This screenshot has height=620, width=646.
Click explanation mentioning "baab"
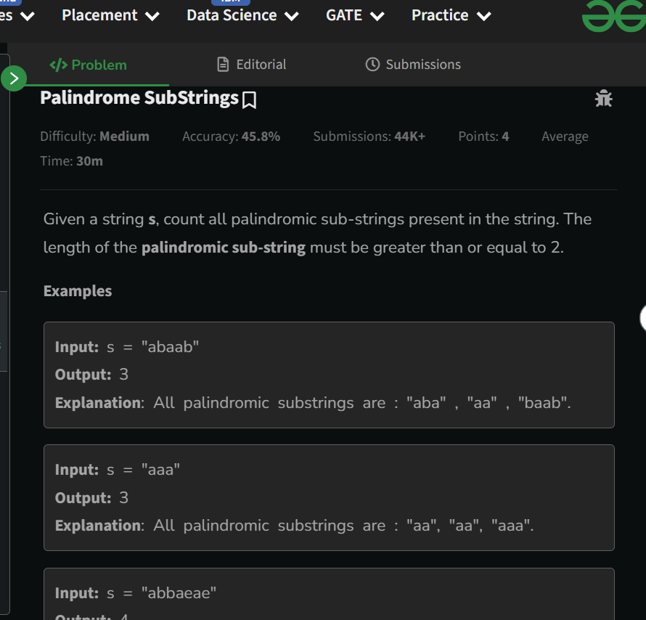[x=313, y=403]
